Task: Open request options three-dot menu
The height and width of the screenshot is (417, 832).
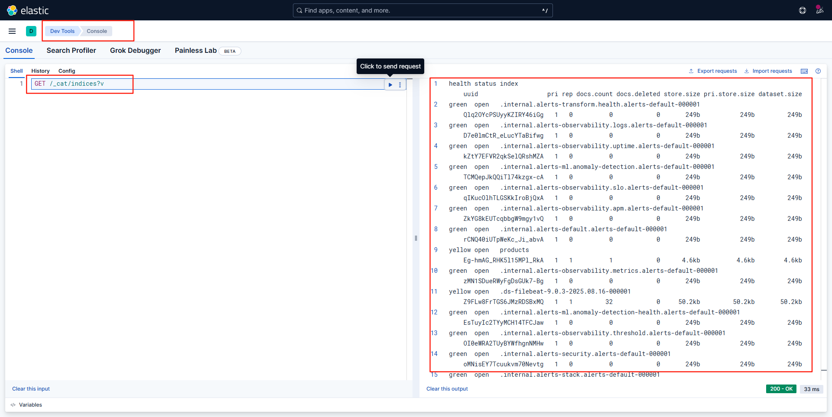Action: (x=400, y=85)
